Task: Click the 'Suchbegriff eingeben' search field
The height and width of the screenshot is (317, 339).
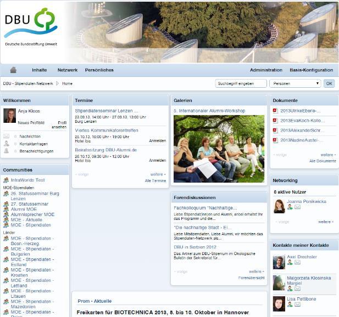Action: point(240,83)
